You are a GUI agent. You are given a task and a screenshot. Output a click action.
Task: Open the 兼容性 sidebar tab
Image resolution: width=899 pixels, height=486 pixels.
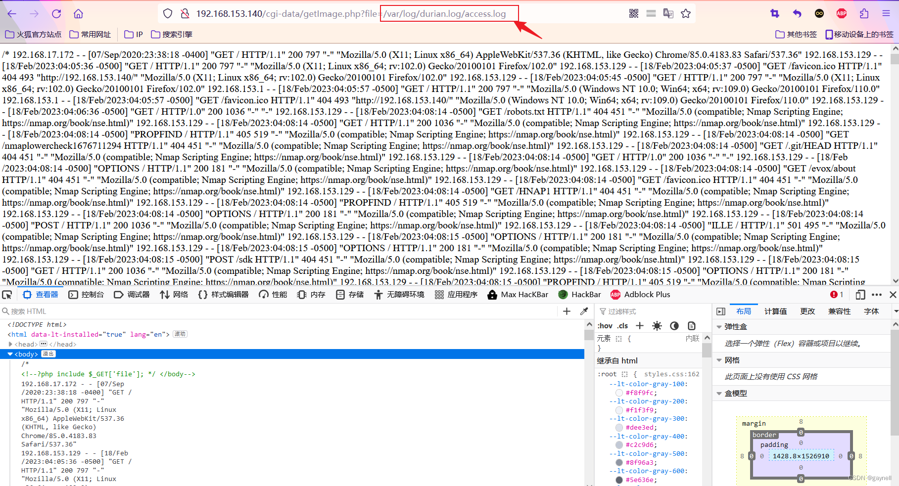(x=839, y=311)
